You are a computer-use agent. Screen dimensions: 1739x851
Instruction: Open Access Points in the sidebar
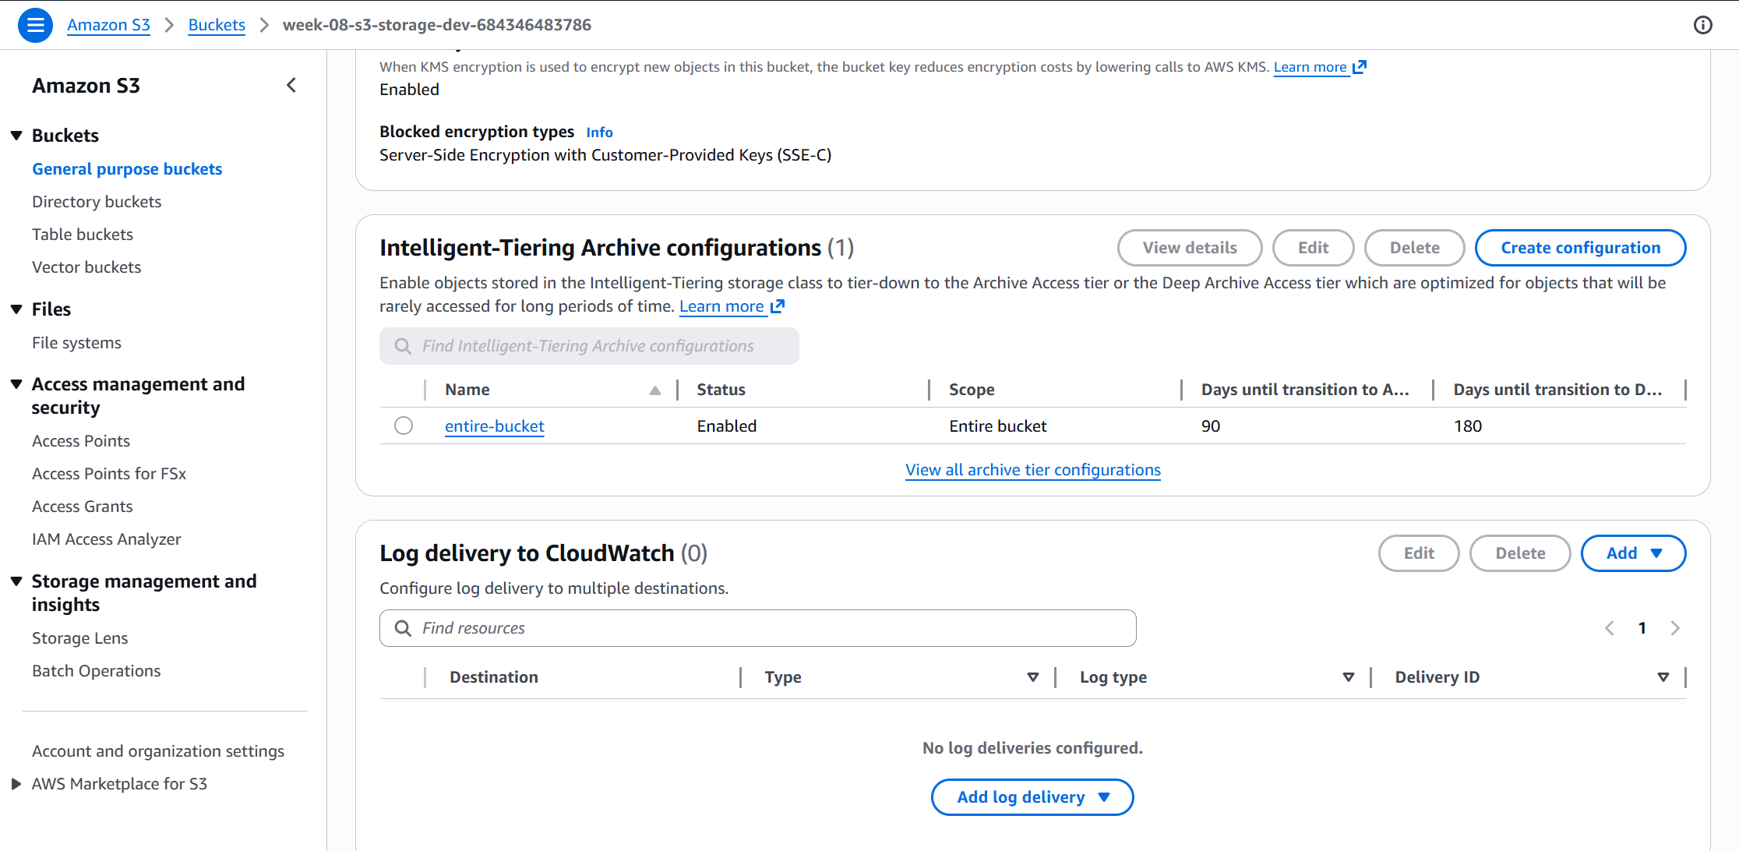81,441
